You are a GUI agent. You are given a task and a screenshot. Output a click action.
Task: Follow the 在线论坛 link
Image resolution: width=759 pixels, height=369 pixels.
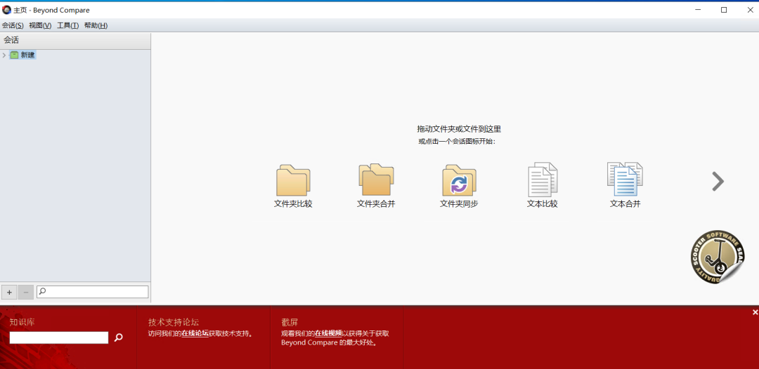tap(195, 333)
